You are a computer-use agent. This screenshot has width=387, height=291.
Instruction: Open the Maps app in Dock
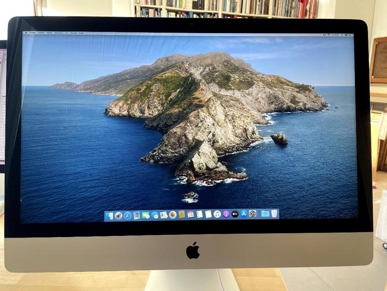pos(164,215)
